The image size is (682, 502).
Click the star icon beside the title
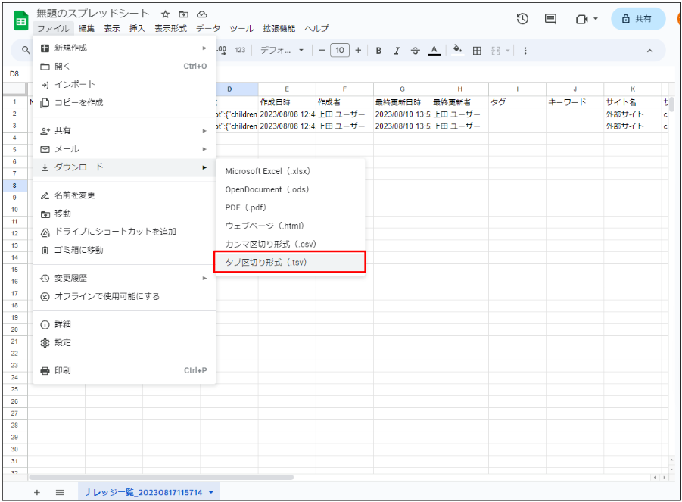click(x=165, y=14)
